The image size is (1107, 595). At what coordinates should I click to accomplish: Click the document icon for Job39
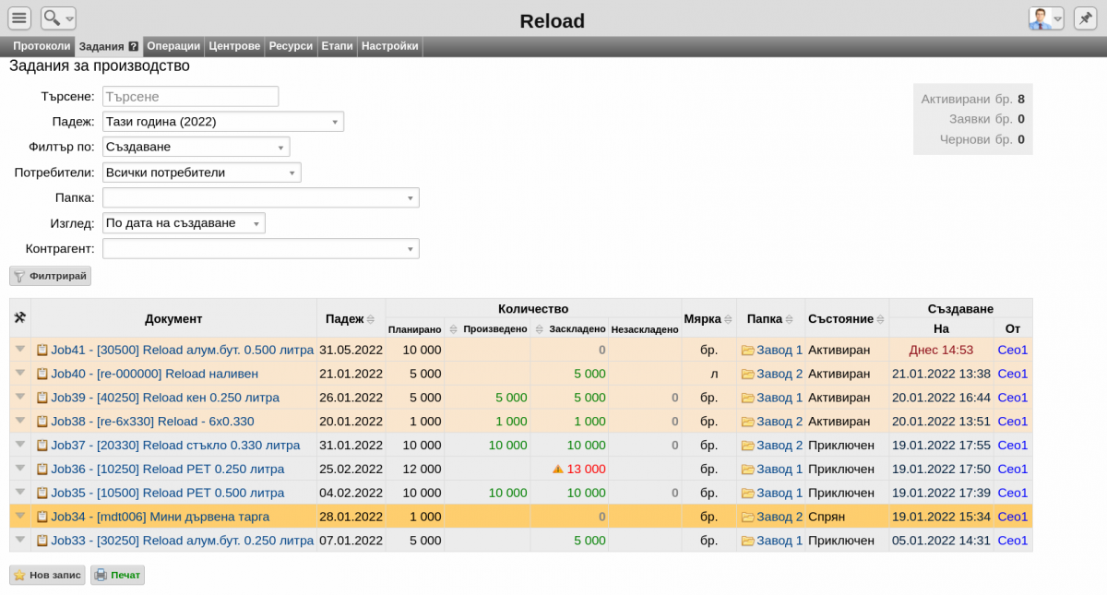click(42, 398)
